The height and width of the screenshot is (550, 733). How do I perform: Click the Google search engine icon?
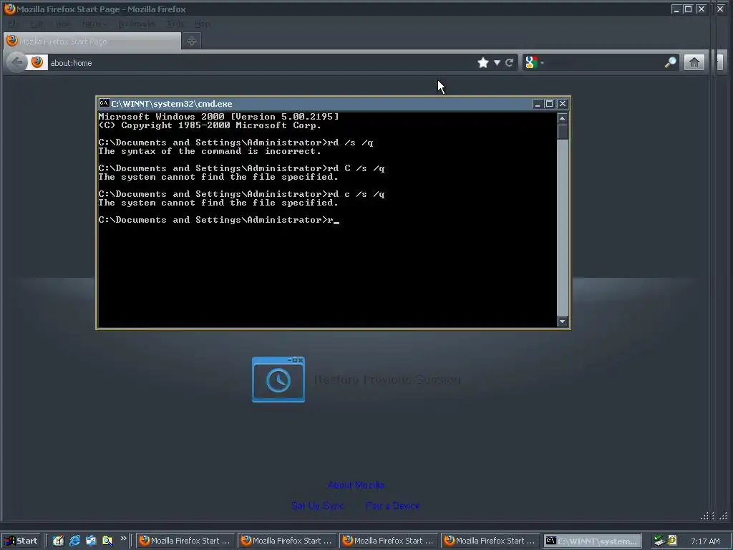click(531, 63)
